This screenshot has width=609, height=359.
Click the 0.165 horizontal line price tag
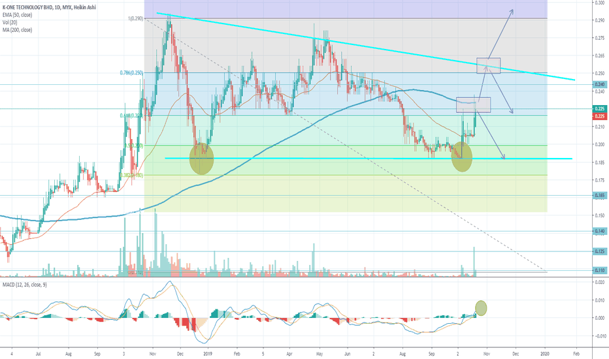coord(600,196)
